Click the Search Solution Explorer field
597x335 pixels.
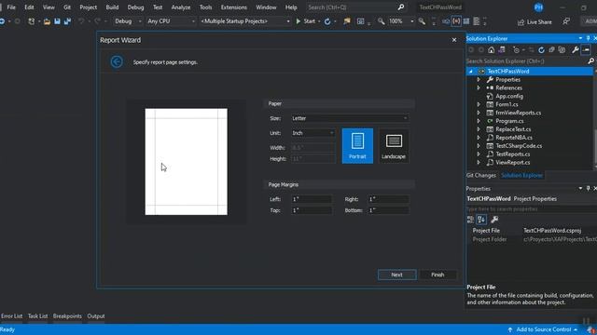526,60
